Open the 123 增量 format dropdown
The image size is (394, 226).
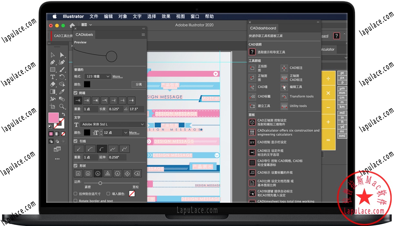97,76
